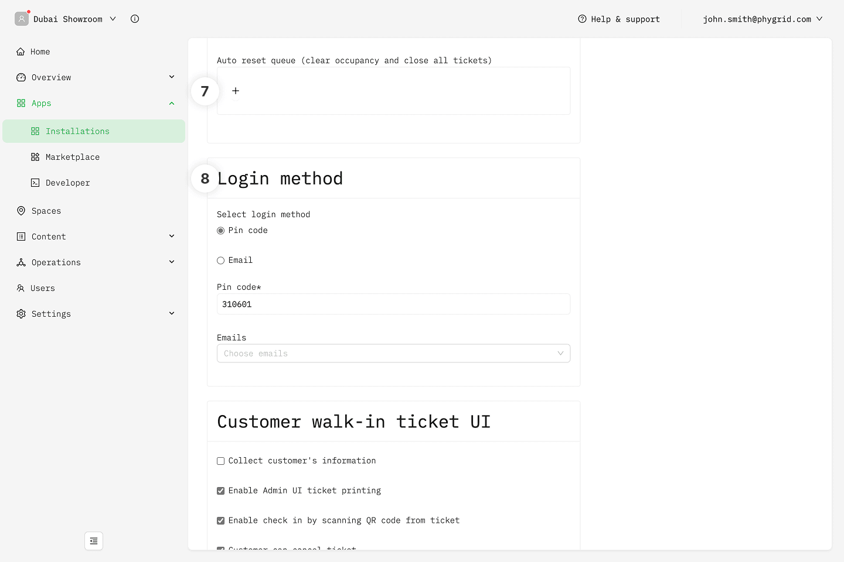This screenshot has width=844, height=562.
Task: Open the Dubai Showroom workspace switcher
Action: tap(67, 19)
